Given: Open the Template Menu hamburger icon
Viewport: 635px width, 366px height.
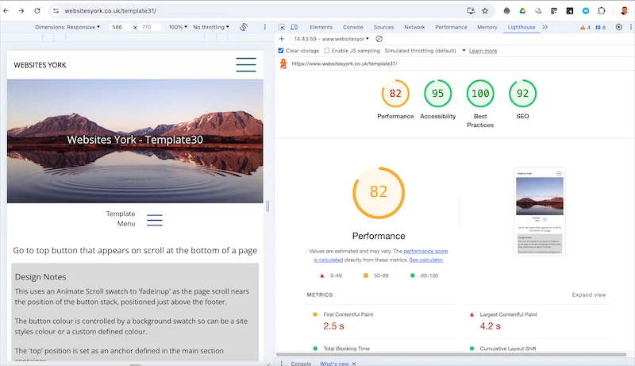Looking at the screenshot, I should coord(155,220).
